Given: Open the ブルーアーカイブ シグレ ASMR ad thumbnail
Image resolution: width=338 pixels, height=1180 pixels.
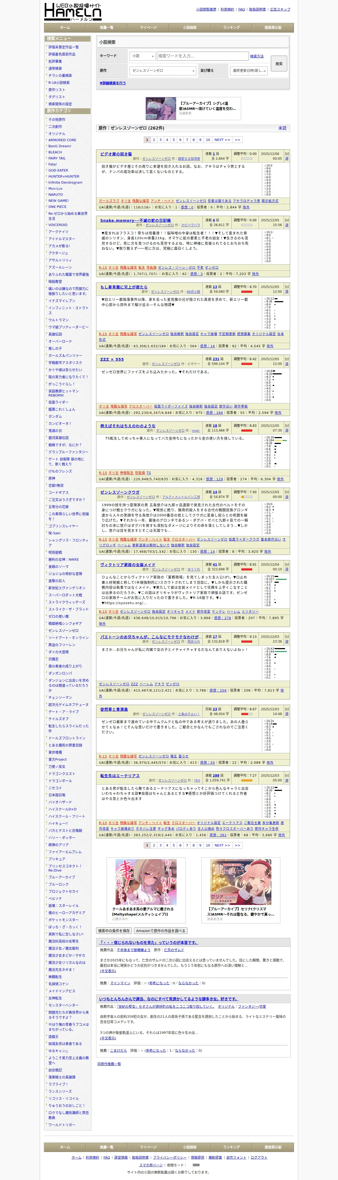Looking at the screenshot, I should (161, 109).
